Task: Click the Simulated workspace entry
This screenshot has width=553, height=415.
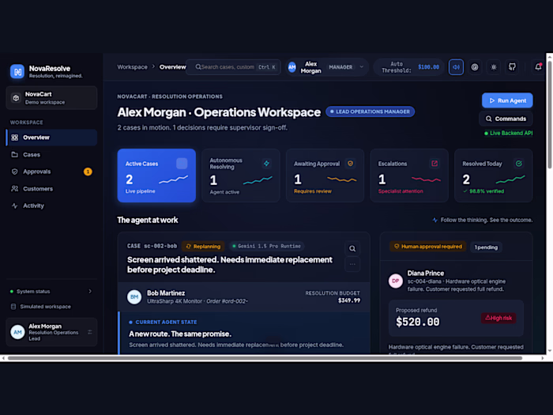Action: click(x=41, y=307)
